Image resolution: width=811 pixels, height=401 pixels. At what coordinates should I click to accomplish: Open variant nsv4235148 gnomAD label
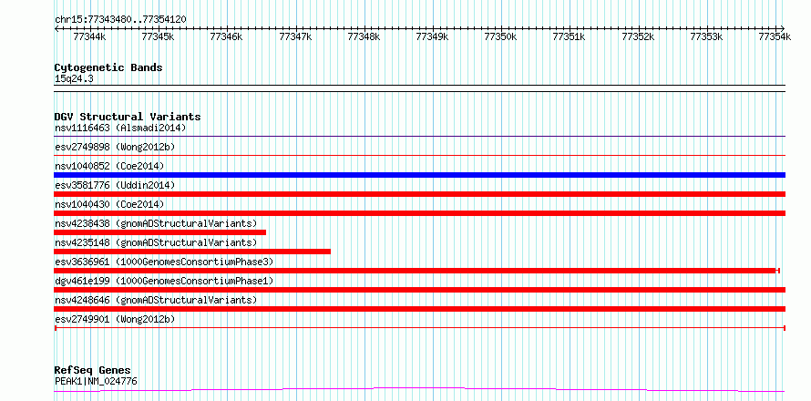(156, 242)
